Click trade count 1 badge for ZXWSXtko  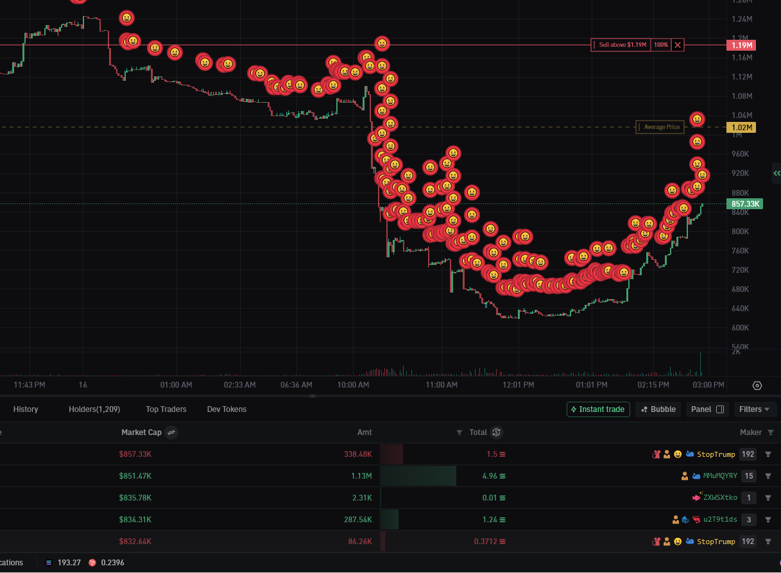749,498
